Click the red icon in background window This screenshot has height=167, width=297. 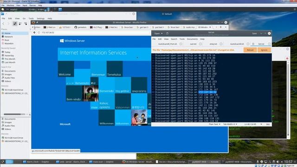287,58
